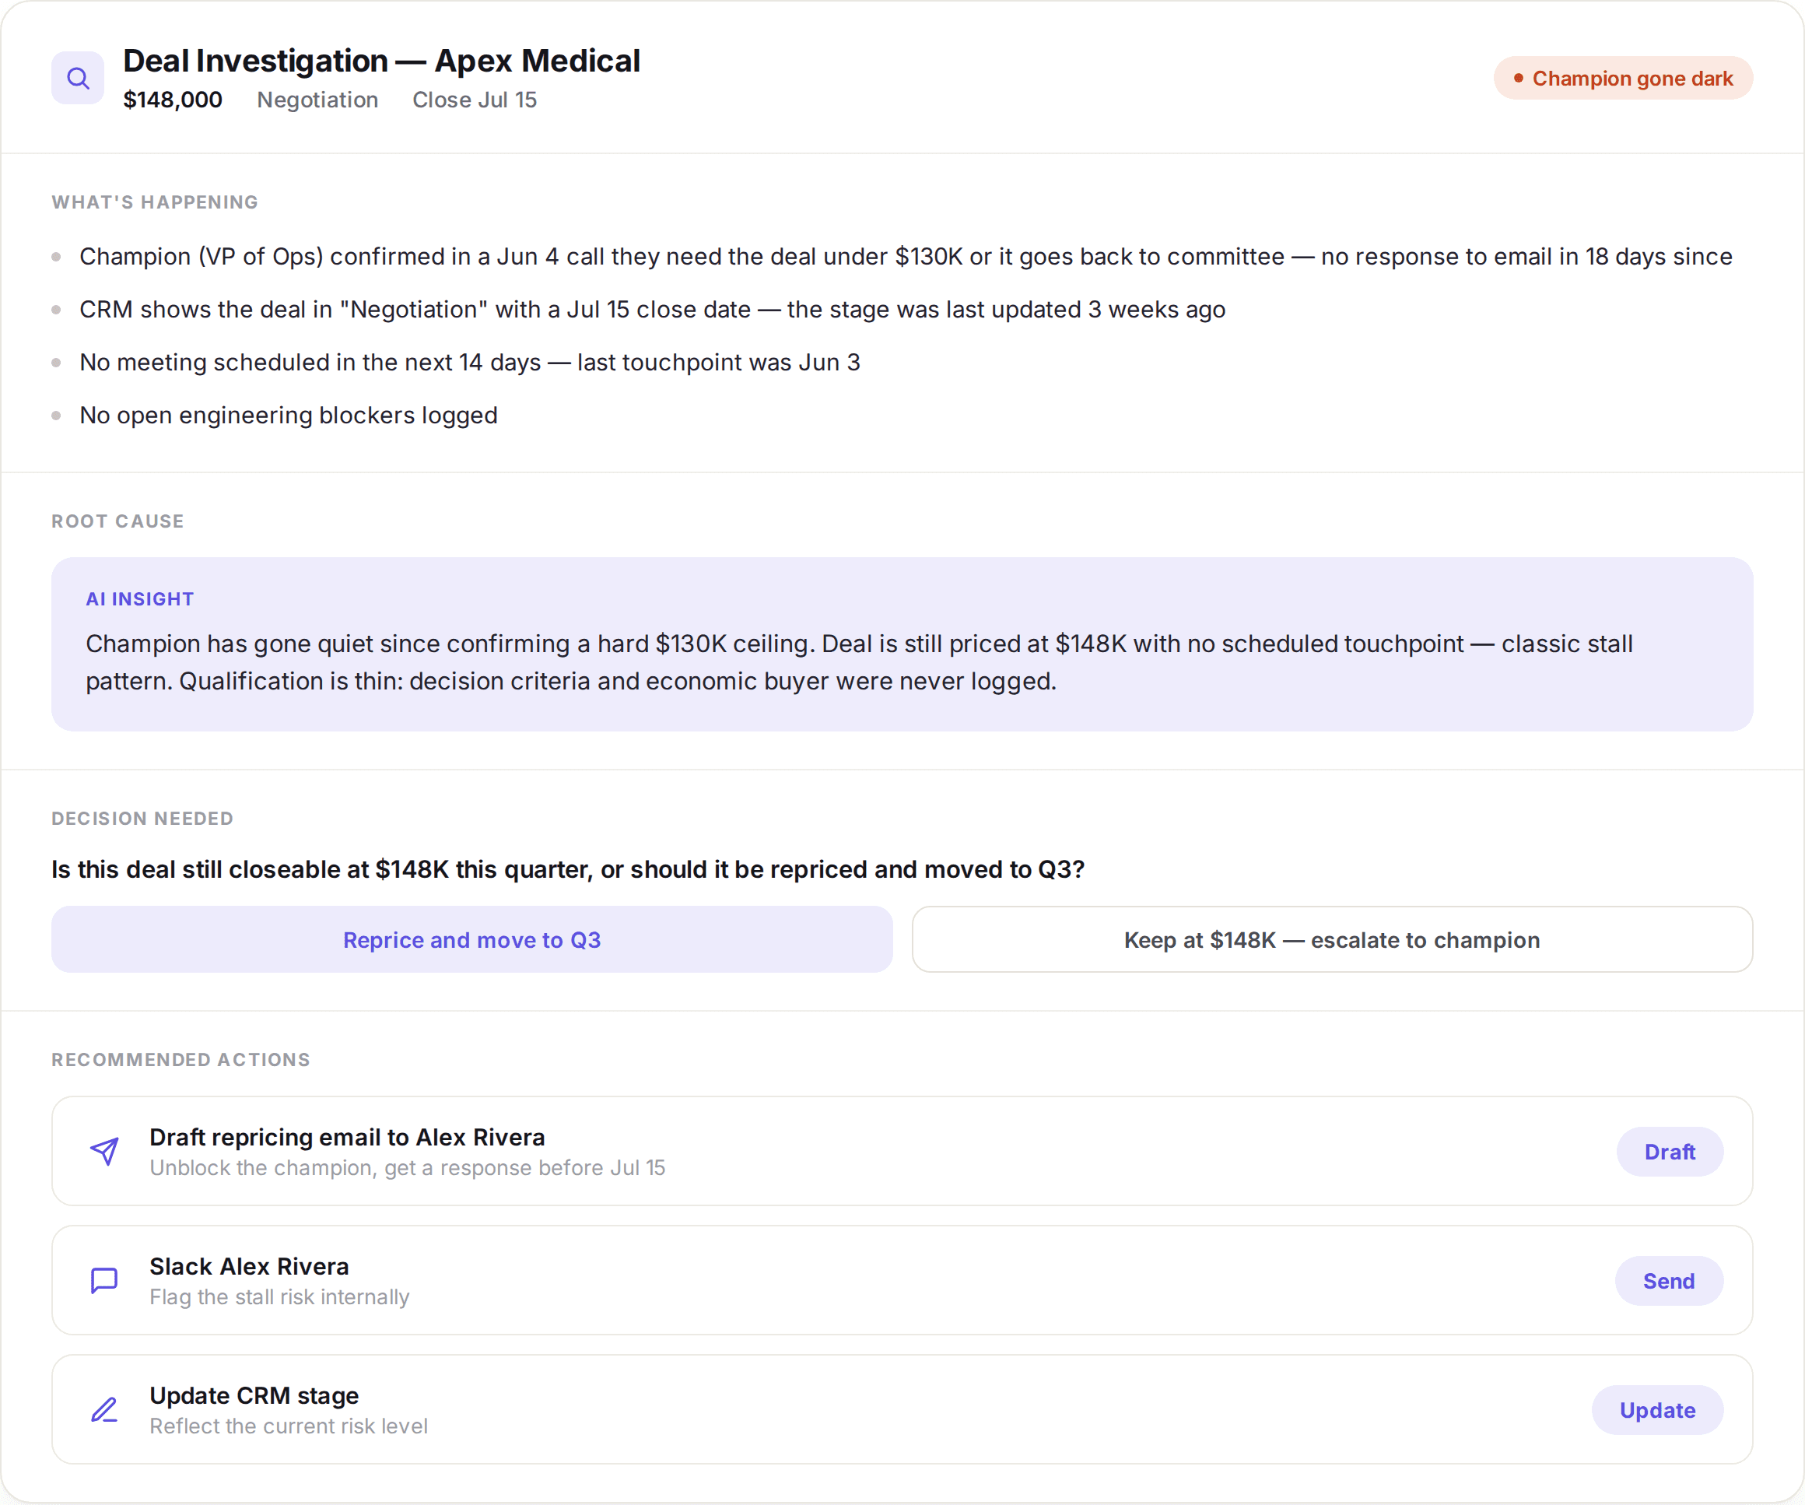Viewport: 1805px width, 1505px height.
Task: Click Update for the CRM stage
Action: [x=1657, y=1411]
